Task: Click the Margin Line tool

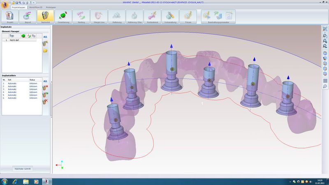Action: 99,16
